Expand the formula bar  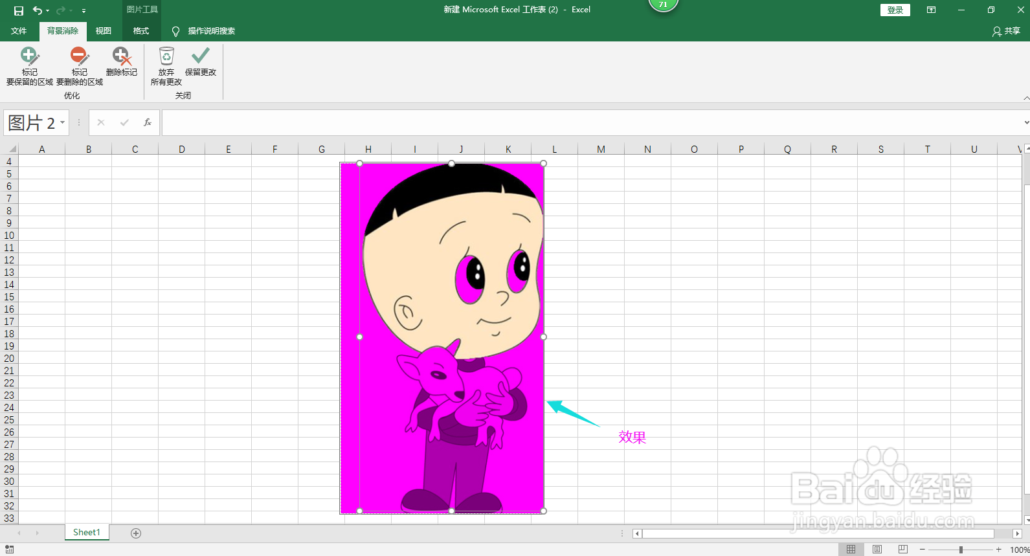(1026, 122)
